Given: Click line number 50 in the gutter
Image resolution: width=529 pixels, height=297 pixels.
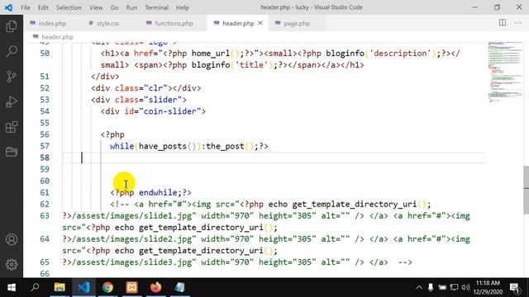Looking at the screenshot, I should coord(45,53).
